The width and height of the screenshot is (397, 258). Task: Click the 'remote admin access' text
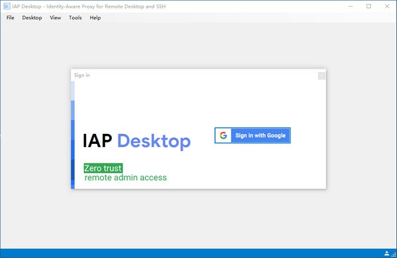pos(126,177)
